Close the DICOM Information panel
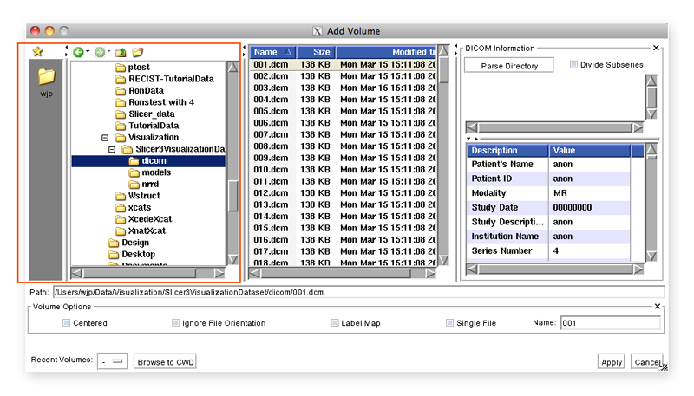Screen dimensions: 694x396 656,49
